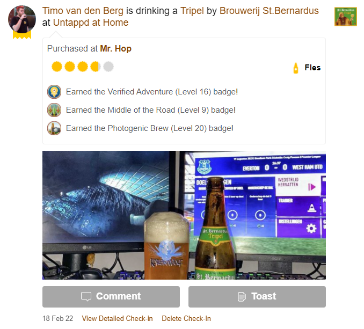Click the speech bubble icon on Comment

(86, 296)
